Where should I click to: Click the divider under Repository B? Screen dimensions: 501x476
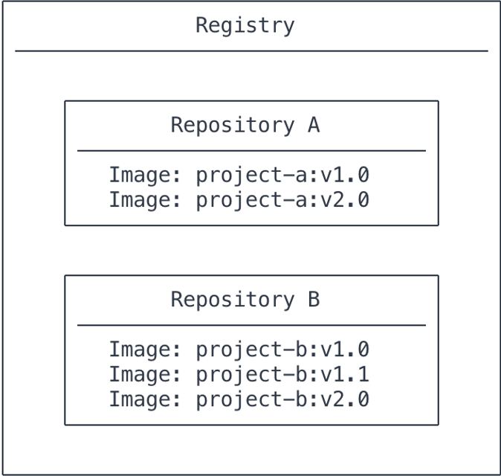pos(251,325)
